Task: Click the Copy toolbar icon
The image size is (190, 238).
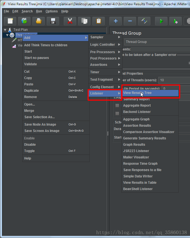Action: tap(84, 21)
